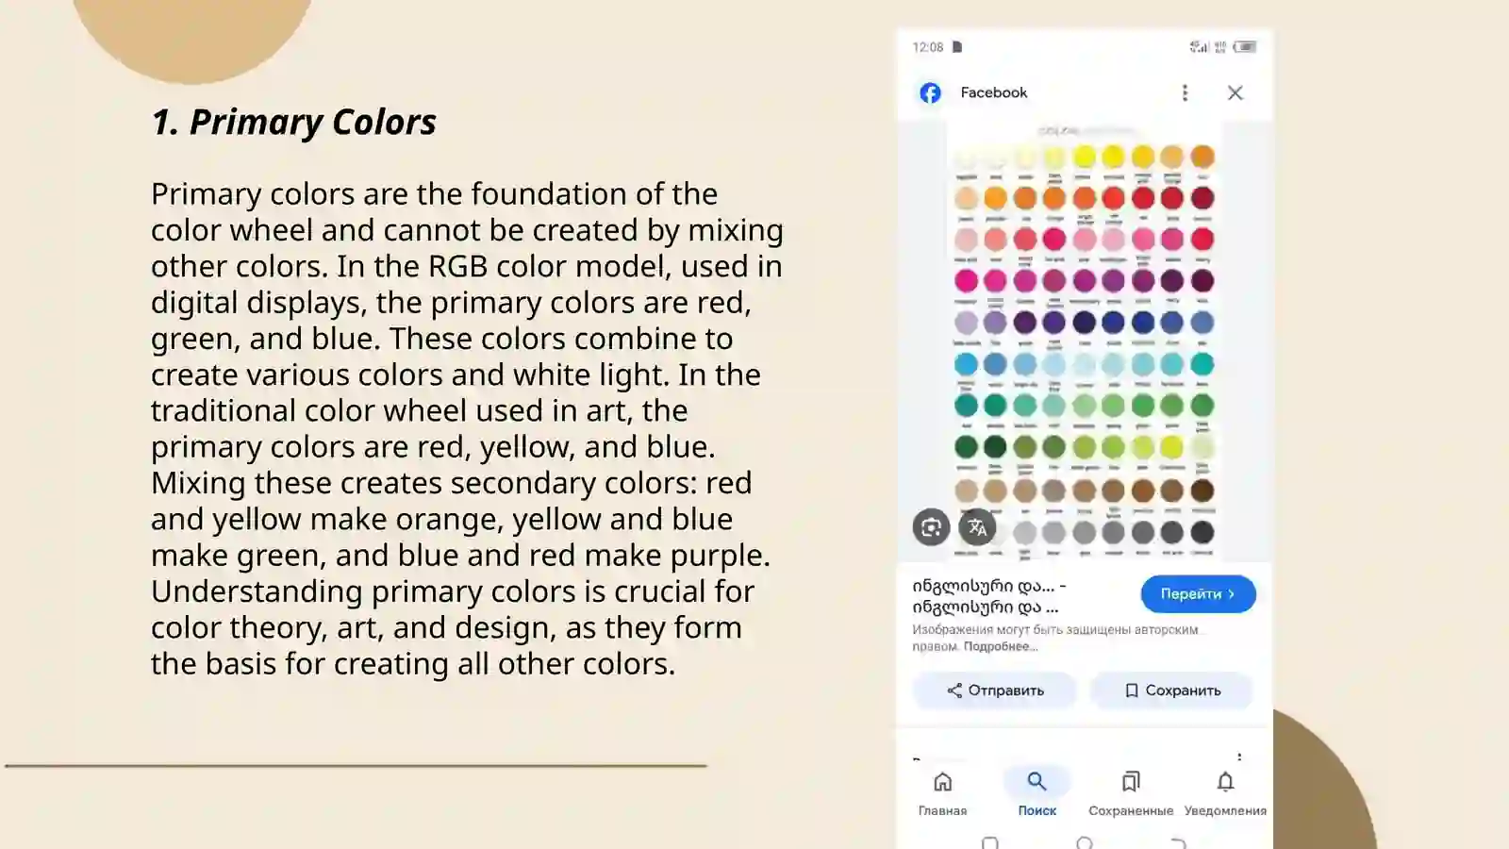This screenshot has height=849, width=1509.
Task: Switch to the Главная tab
Action: tap(942, 793)
